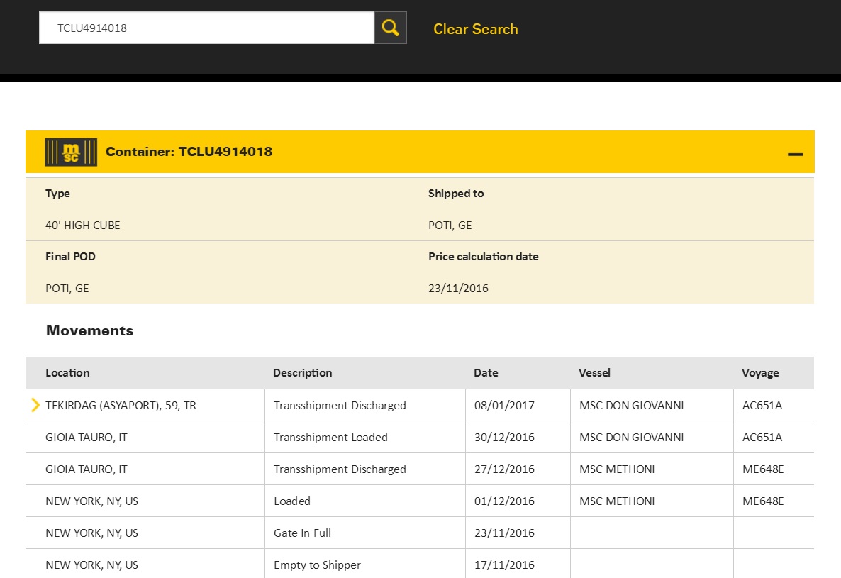Screen dimensions: 841x578
Task: Click the Empty to Shipper row
Action: pyautogui.click(x=317, y=565)
